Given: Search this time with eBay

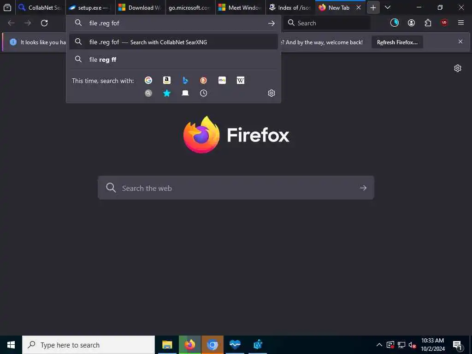Looking at the screenshot, I should coord(222,80).
